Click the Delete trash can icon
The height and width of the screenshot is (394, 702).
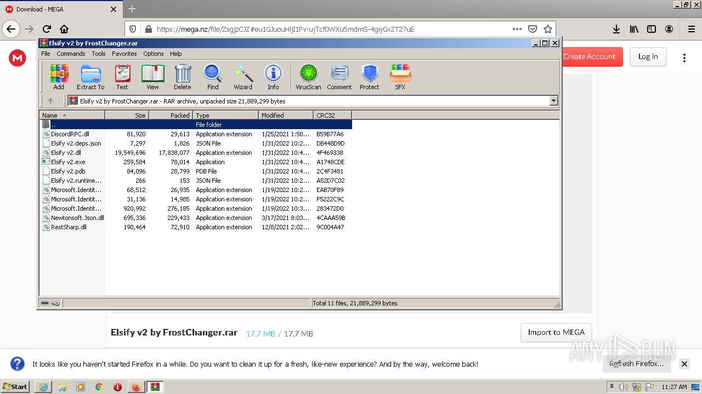[183, 77]
